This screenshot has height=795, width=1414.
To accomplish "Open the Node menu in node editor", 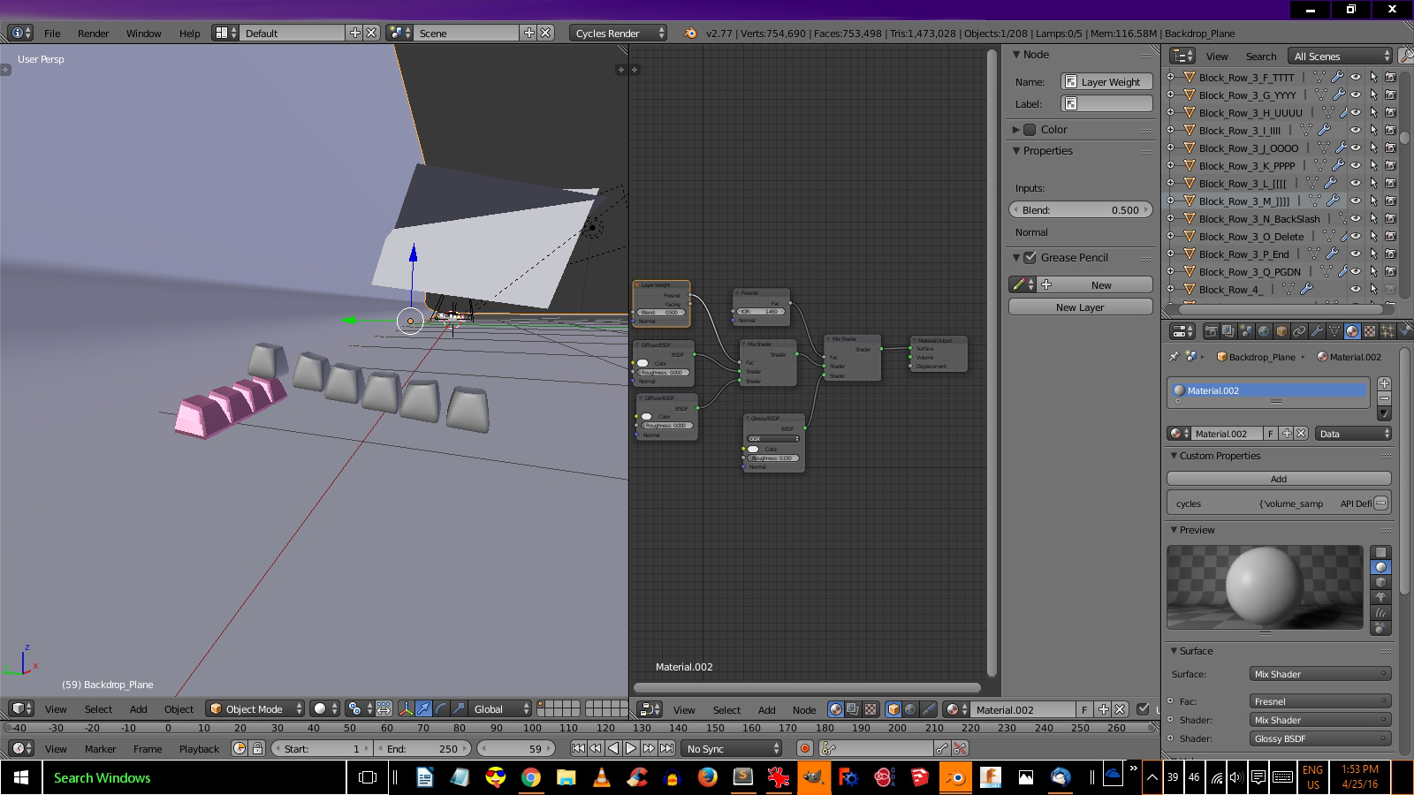I will point(804,709).
